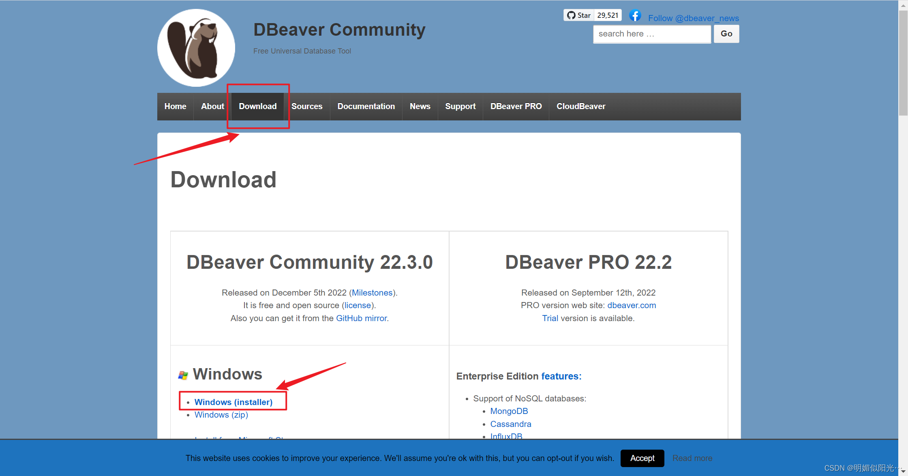Screen dimensions: 908x476
Task: Accept the cookies notice
Action: tap(642, 458)
